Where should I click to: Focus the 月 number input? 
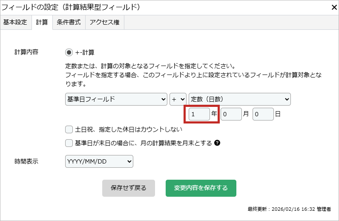tap(231, 115)
